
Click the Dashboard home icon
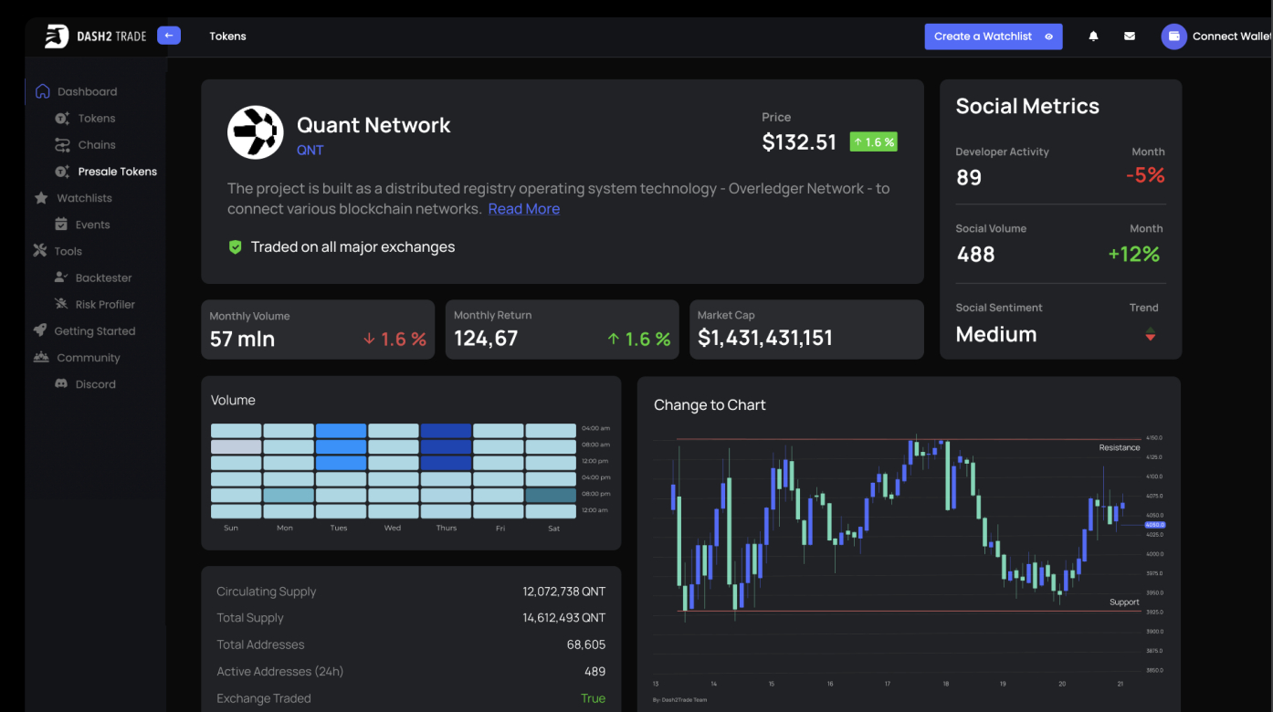42,91
